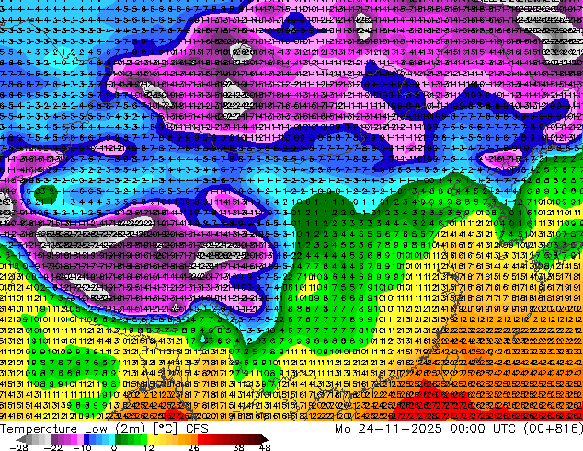Screen dimensions: 583x451
Task: Click the 'Temperature Low (2m) [°C] CFS' title
Action: pyautogui.click(x=104, y=429)
